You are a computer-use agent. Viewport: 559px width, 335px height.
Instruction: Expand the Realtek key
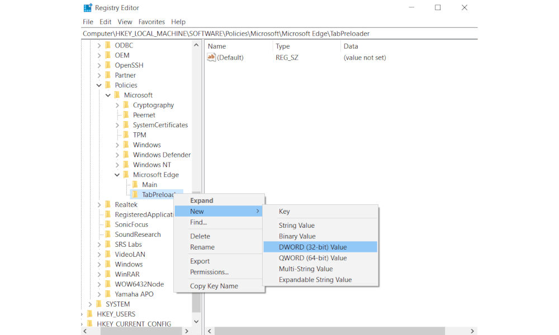(x=99, y=205)
